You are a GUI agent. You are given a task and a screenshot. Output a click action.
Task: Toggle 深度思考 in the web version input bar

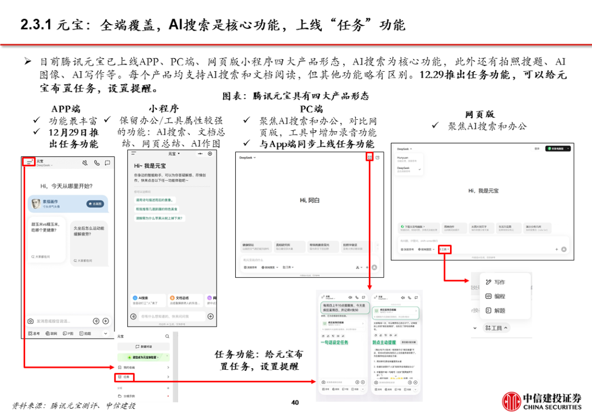pos(408,249)
